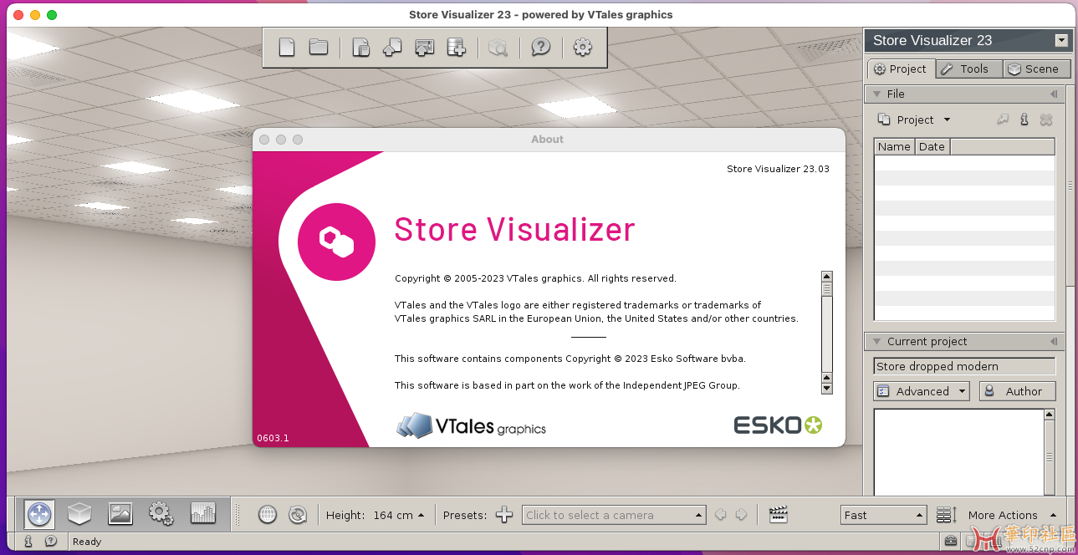1078x555 pixels.
Task: Click the plus icon next to Presets
Action: tap(504, 515)
